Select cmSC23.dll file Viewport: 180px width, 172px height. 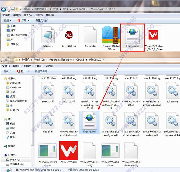[48, 93]
